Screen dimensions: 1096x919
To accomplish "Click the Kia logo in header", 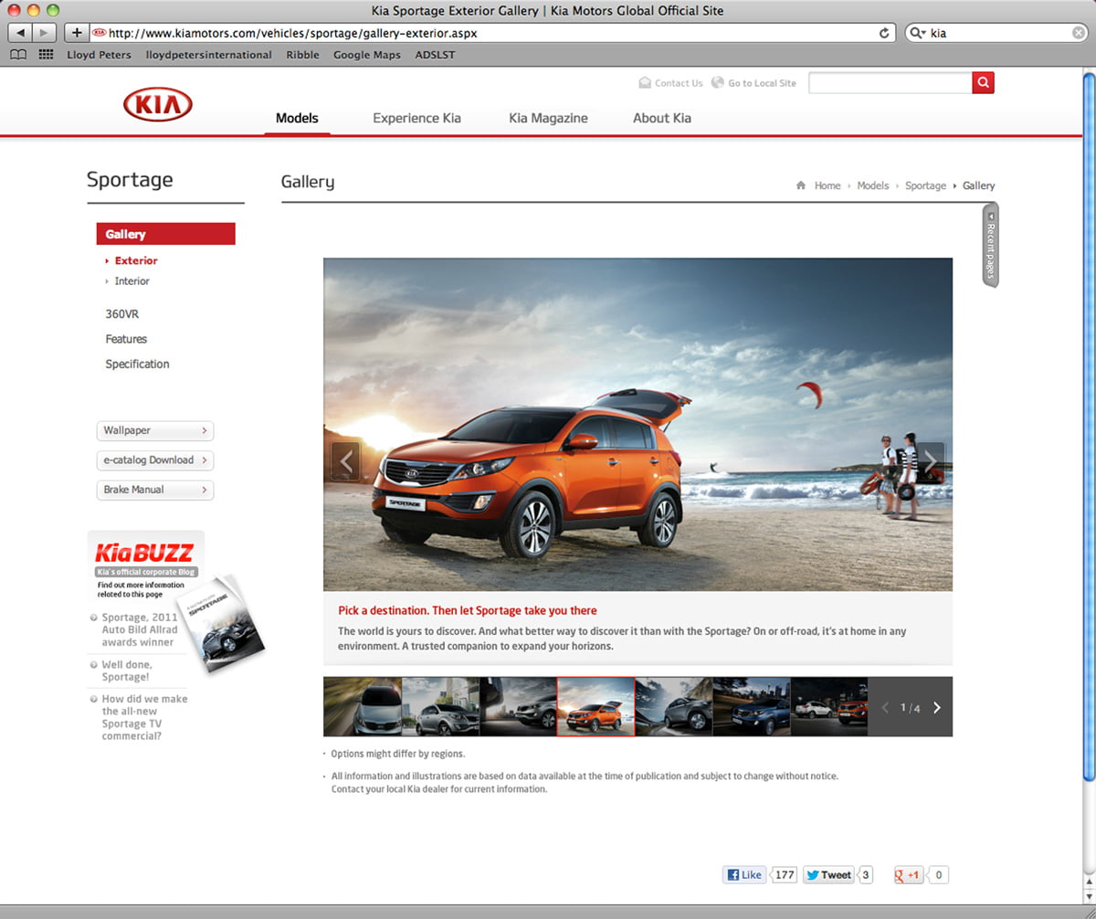I will pyautogui.click(x=158, y=106).
